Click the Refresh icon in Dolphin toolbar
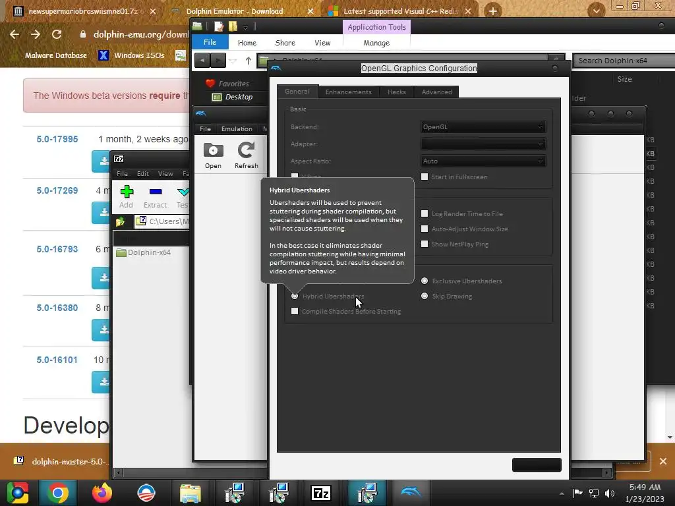 pyautogui.click(x=247, y=150)
